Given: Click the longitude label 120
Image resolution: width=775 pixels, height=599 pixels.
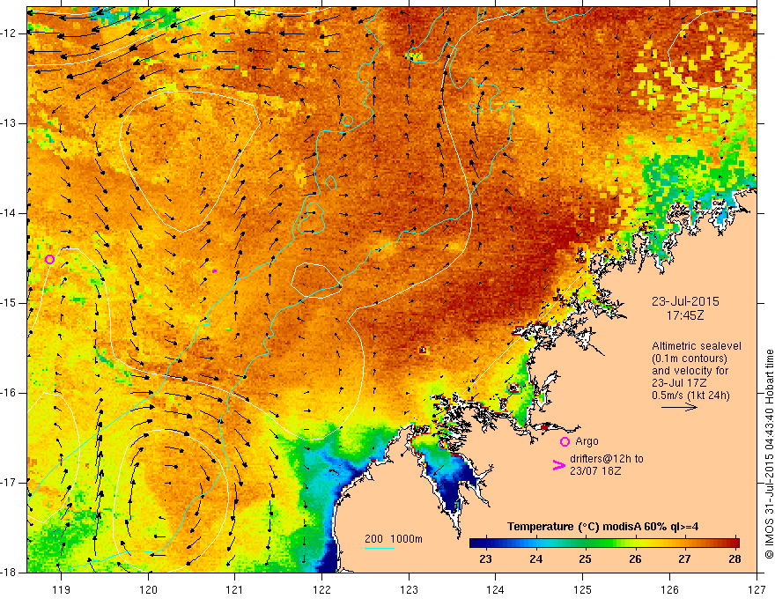Looking at the screenshot, I should point(148,589).
